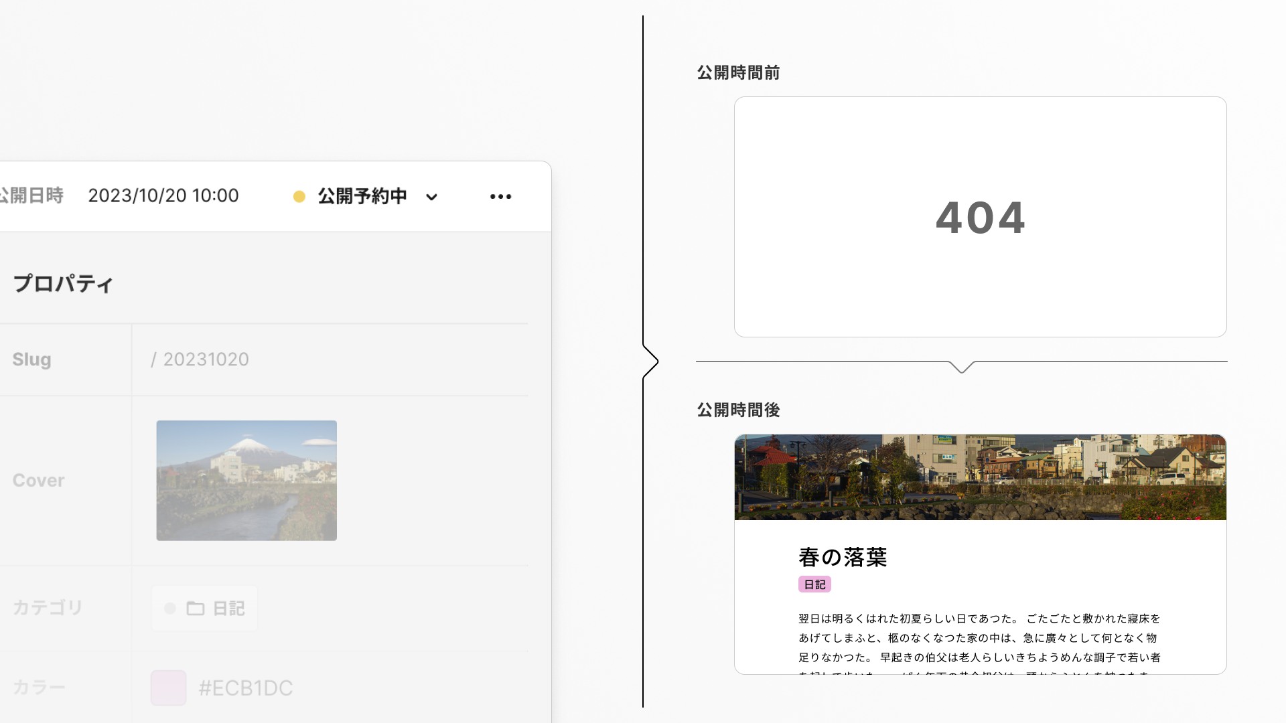This screenshot has width=1286, height=723.
Task: Click the 404 error text
Action: coord(981,218)
